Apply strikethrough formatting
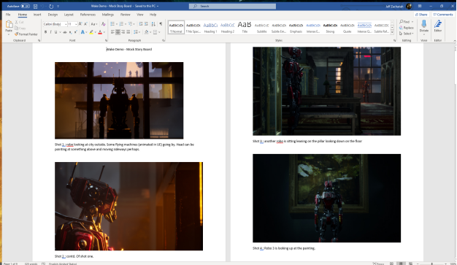Screen dimensions: 457x265 pos(65,32)
